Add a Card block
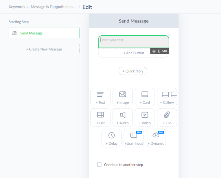This screenshot has width=221, height=178. point(145,97)
